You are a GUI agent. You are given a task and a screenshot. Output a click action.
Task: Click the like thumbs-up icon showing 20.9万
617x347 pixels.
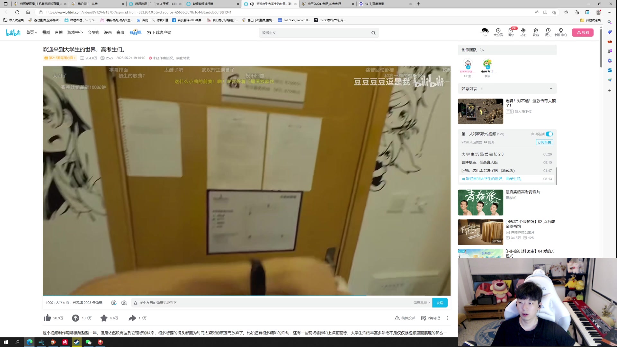pos(47,318)
